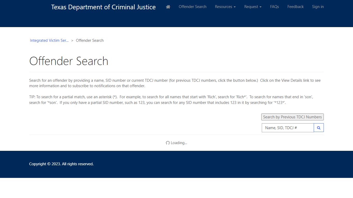
Task: Click Search by Previous TDCJ Numbers button
Action: click(x=293, y=117)
